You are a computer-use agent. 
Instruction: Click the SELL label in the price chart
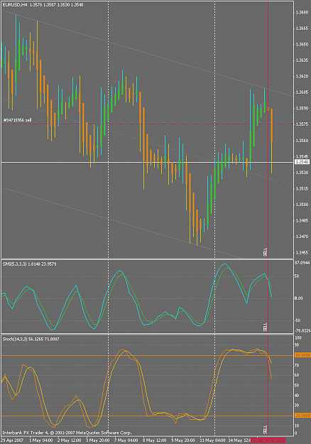point(265,252)
